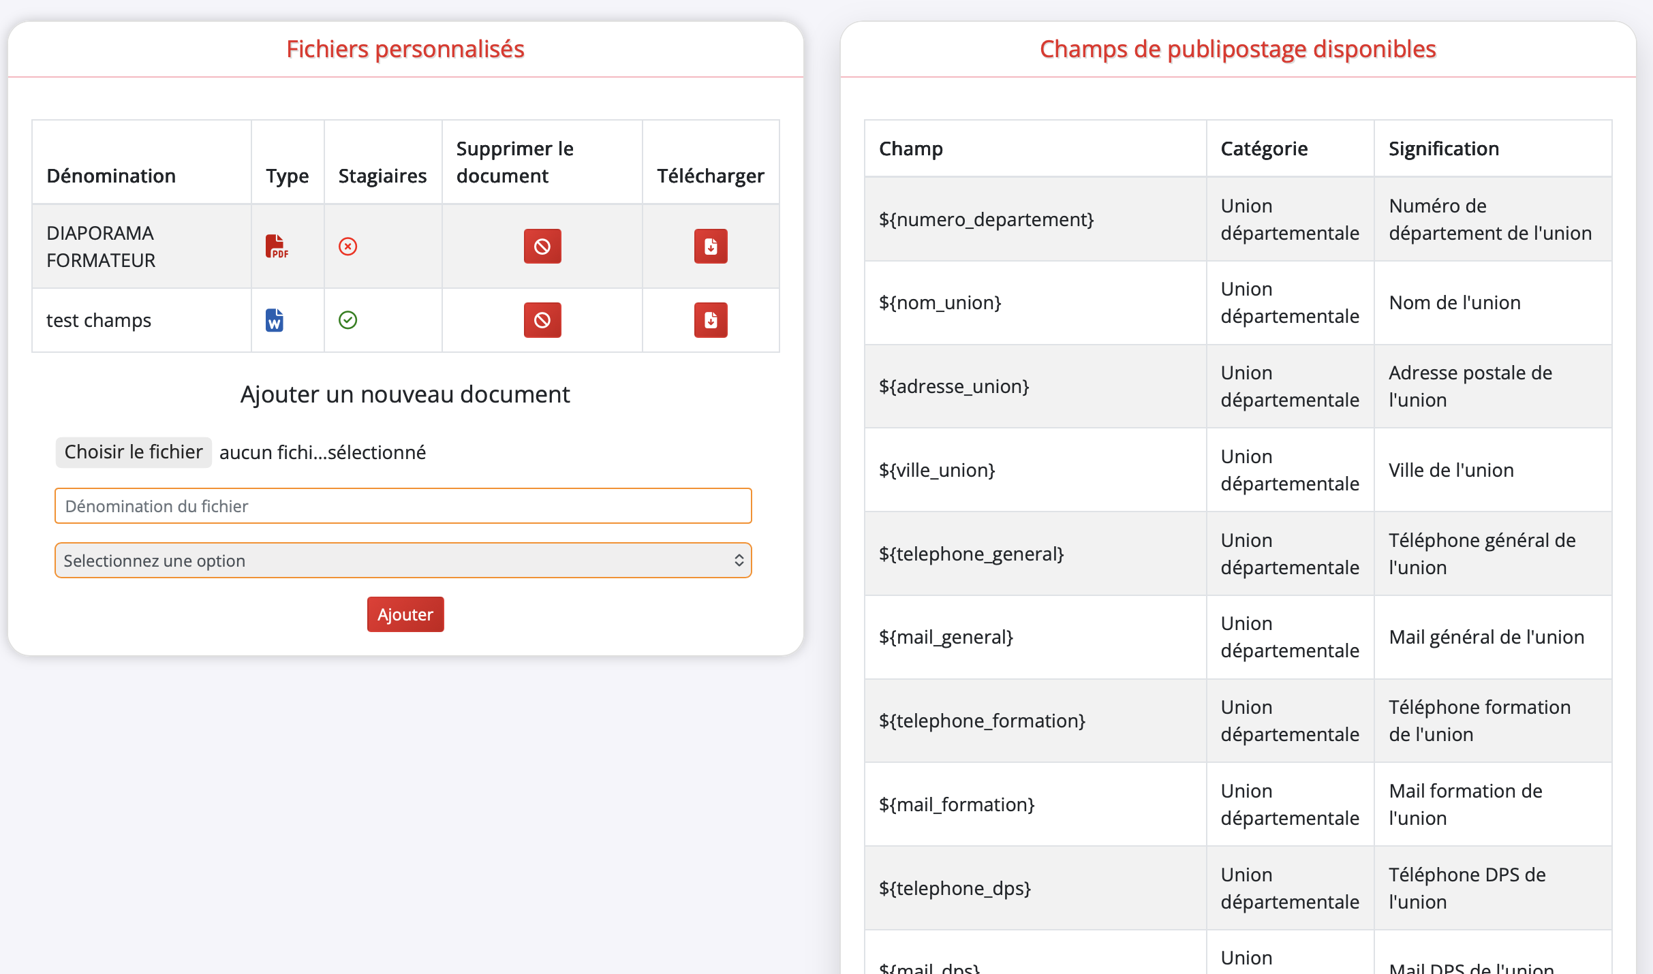Click the Champ column header
Viewport: 1653px width, 974px height.
[911, 148]
